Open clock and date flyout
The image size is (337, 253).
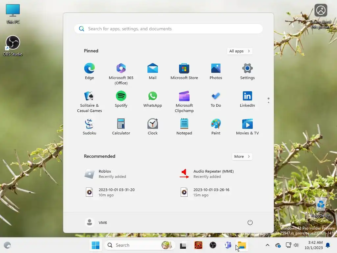[313, 245]
